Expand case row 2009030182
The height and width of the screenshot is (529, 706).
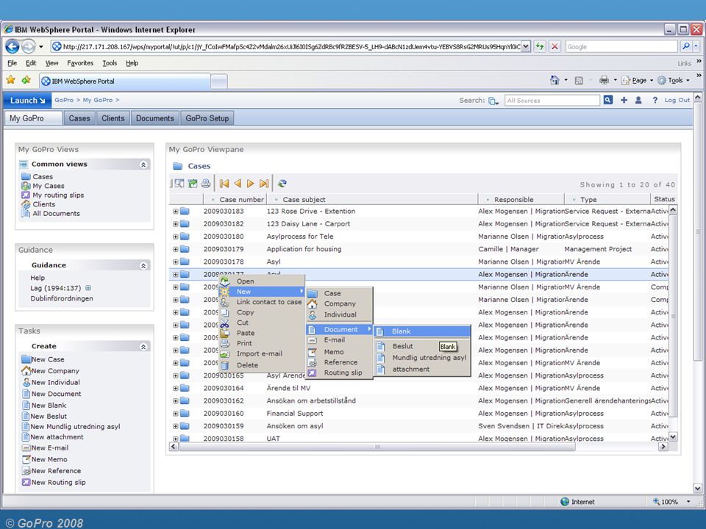point(175,223)
